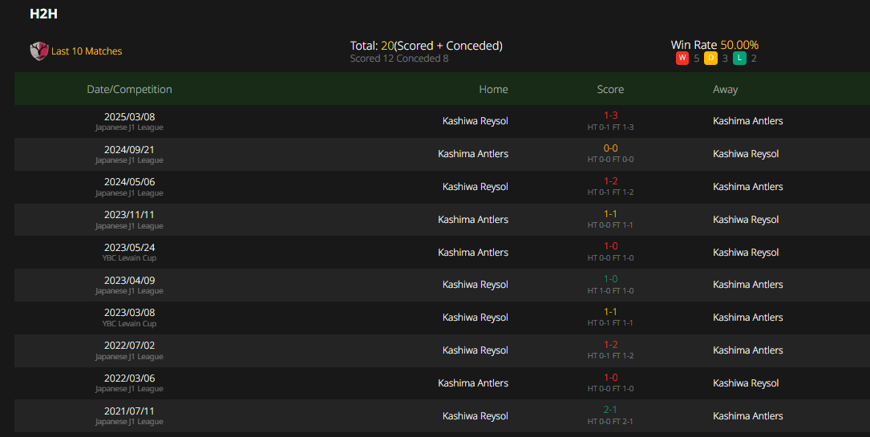Select the 2023/11/11 match date
The width and height of the screenshot is (870, 437).
point(129,215)
